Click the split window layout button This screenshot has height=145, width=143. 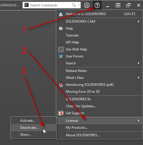[x=118, y=5]
